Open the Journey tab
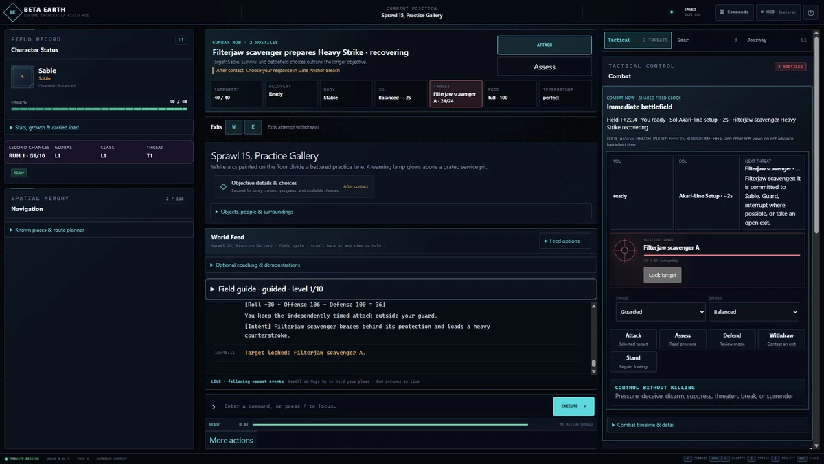824x464 pixels. click(x=777, y=40)
